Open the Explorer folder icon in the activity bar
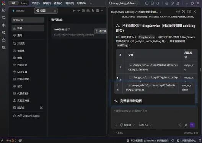Viewport: 202px width, 143px height. tap(4, 10)
